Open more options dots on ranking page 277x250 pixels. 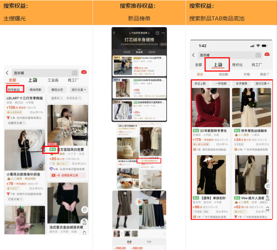163,33
